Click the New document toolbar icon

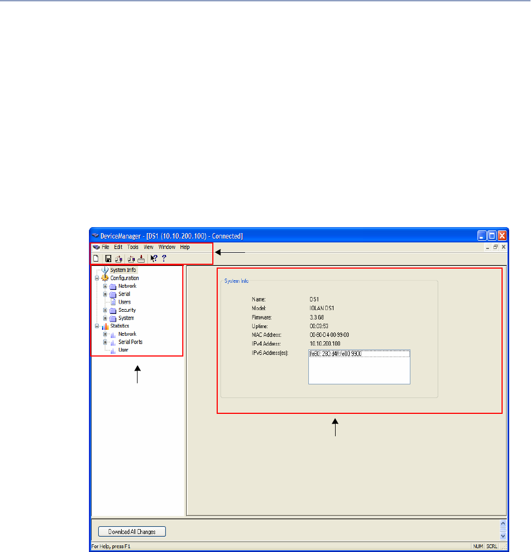(x=96, y=259)
